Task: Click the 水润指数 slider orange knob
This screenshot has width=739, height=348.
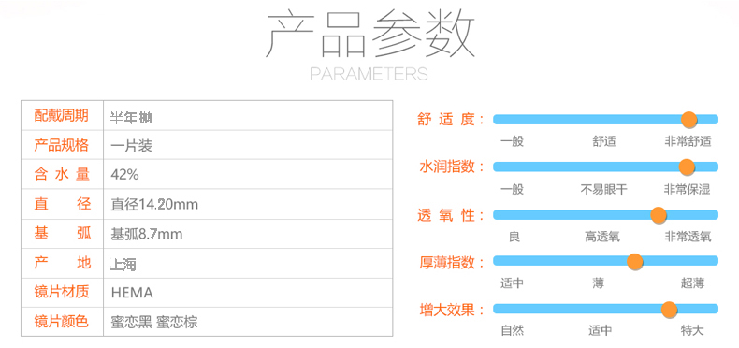Action: click(x=688, y=167)
